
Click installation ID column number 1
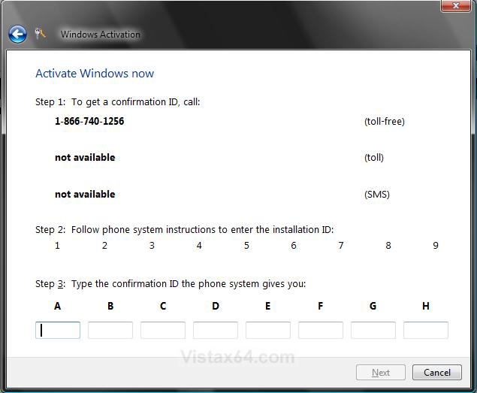57,246
